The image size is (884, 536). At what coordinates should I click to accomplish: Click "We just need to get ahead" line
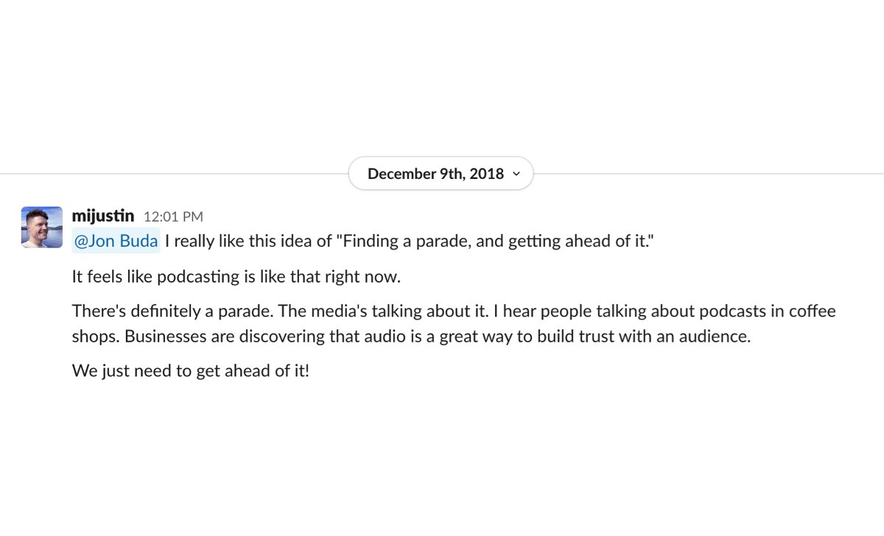(x=190, y=370)
